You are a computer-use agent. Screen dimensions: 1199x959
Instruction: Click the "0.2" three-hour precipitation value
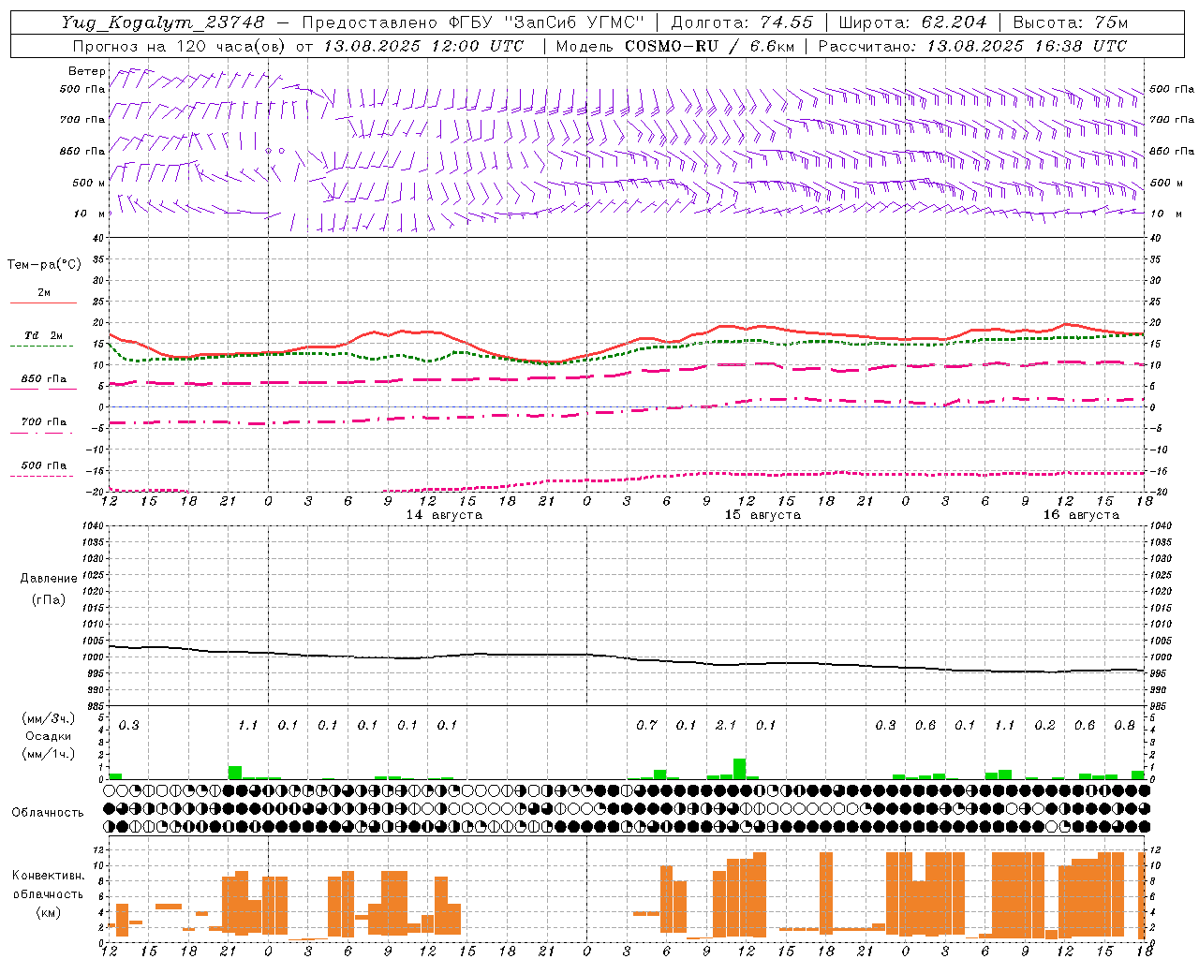[1044, 725]
